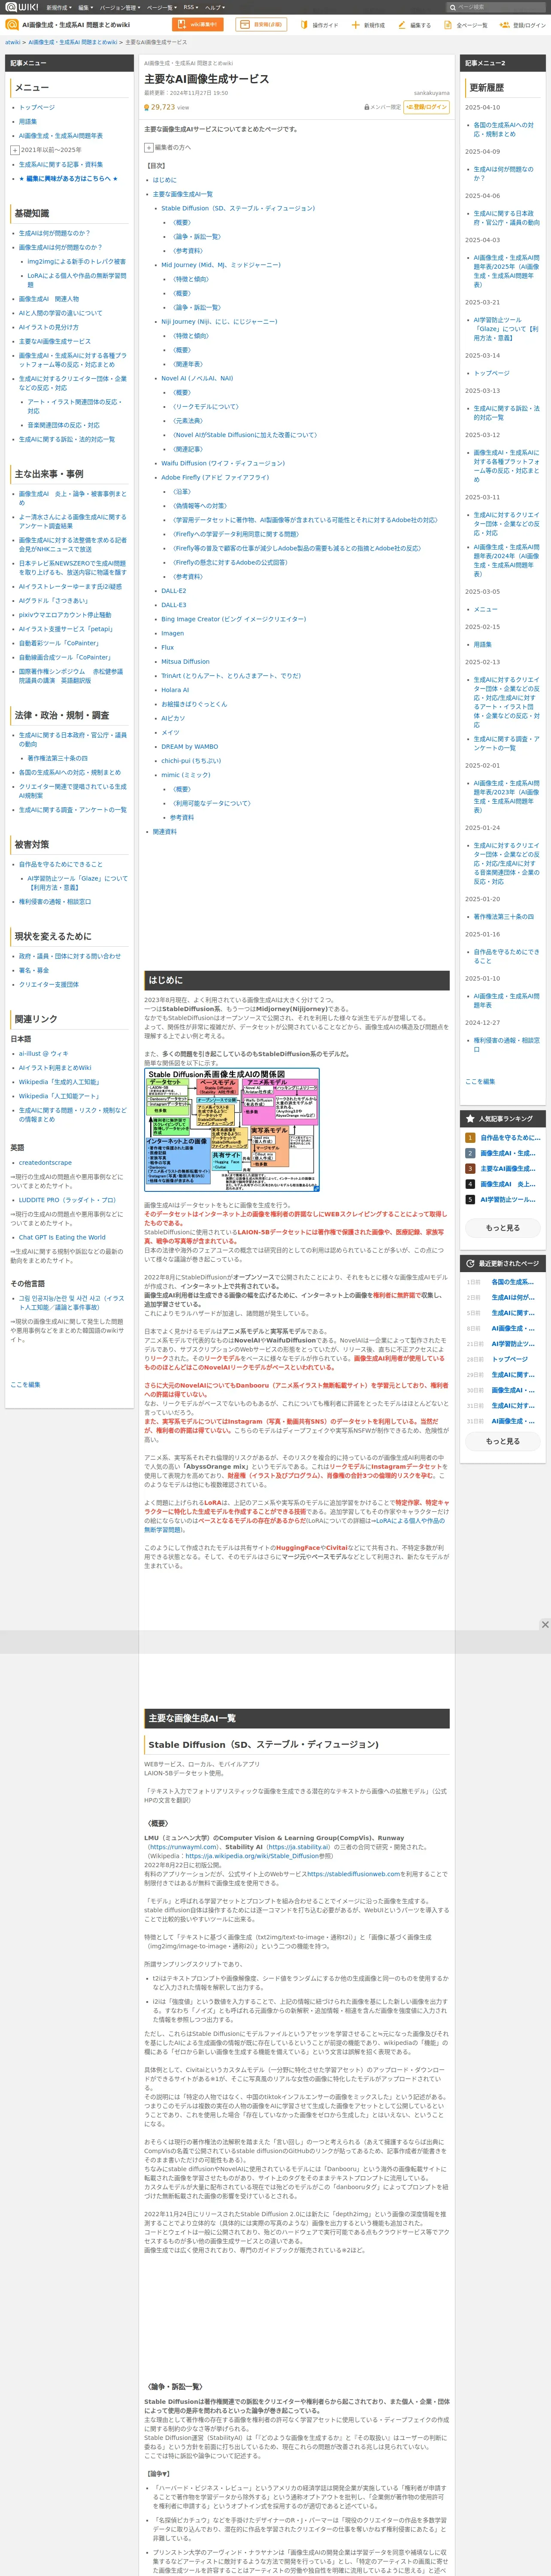Image resolution: width=551 pixels, height=2576 pixels.
Task: Open トップページ in left menu
Action: (37, 107)
